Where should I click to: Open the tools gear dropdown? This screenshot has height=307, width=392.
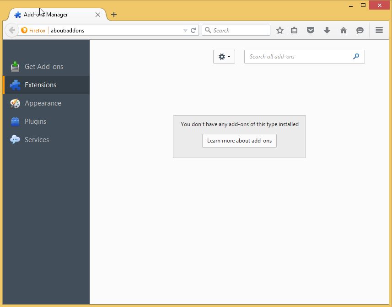point(224,57)
